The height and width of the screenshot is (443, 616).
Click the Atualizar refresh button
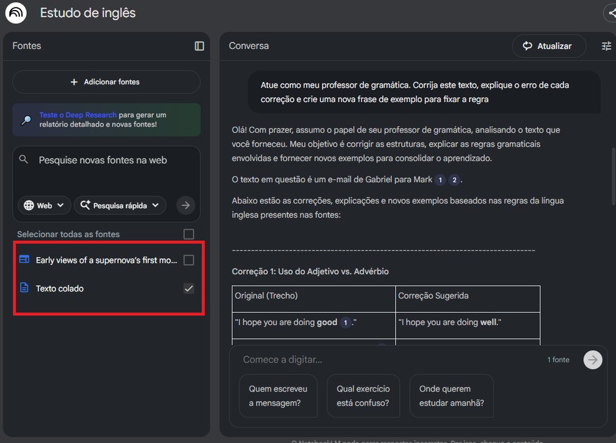click(548, 46)
